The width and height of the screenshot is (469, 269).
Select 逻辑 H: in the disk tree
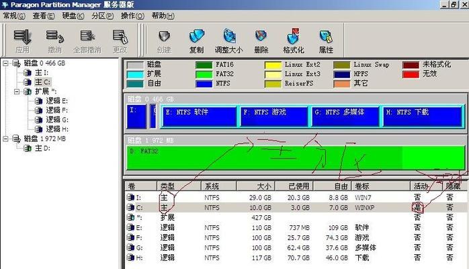(x=57, y=129)
